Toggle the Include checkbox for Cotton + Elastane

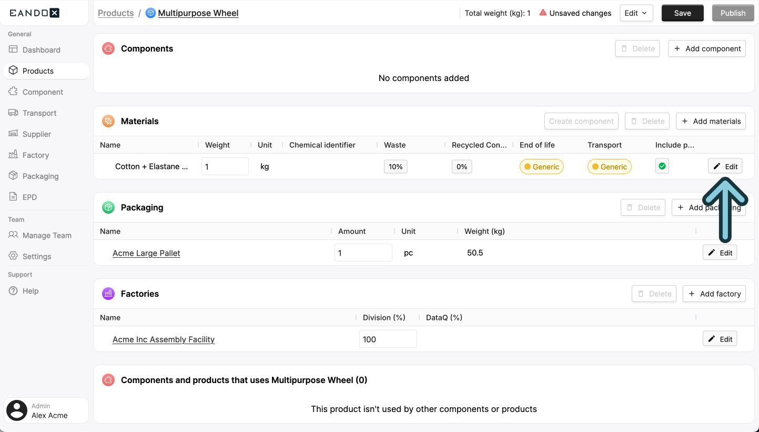[x=662, y=166]
